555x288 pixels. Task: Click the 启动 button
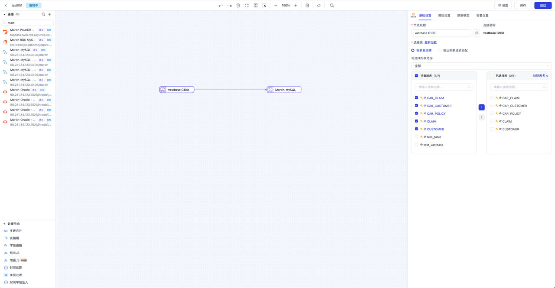[x=543, y=6]
